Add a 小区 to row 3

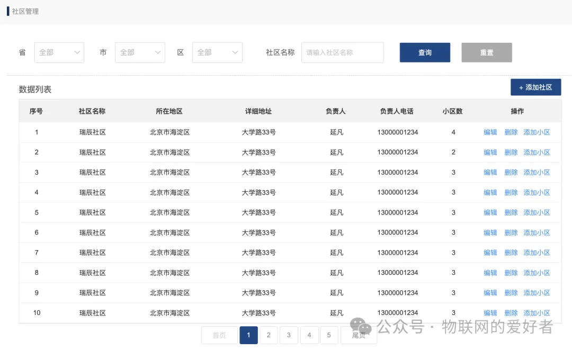click(537, 173)
